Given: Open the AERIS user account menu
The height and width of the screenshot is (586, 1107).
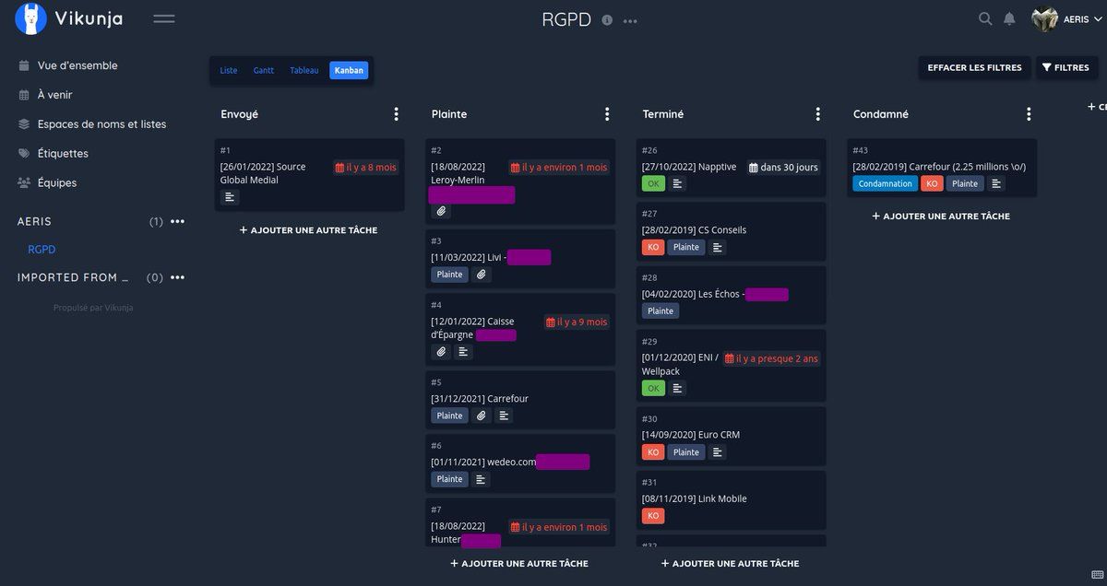Looking at the screenshot, I should pos(1065,19).
